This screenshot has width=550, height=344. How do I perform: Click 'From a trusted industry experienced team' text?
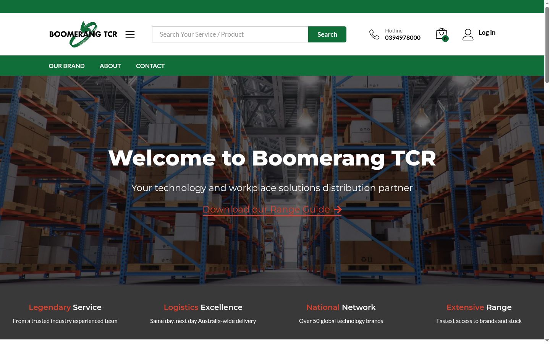(65, 321)
